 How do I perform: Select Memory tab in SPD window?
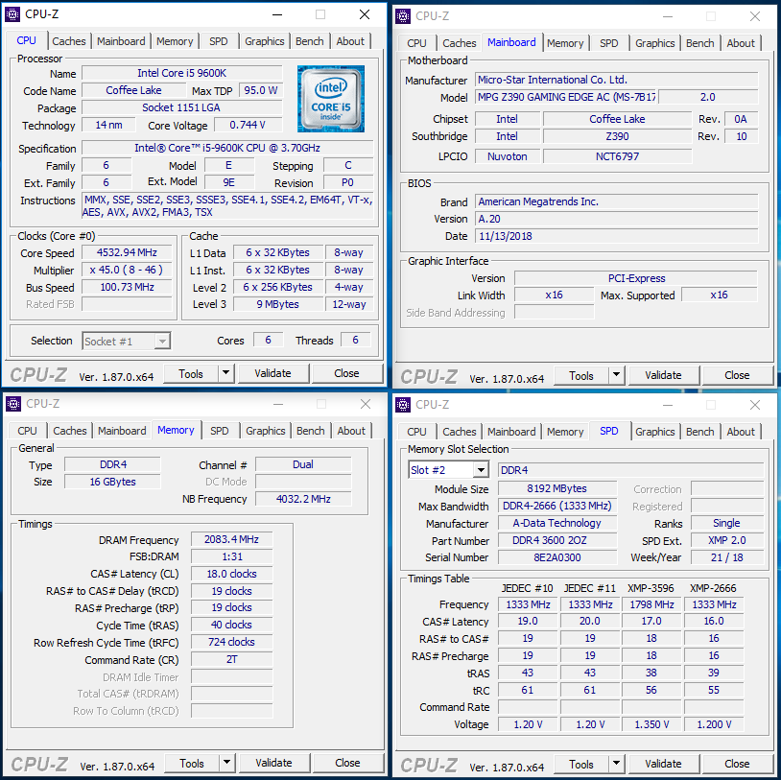point(565,432)
